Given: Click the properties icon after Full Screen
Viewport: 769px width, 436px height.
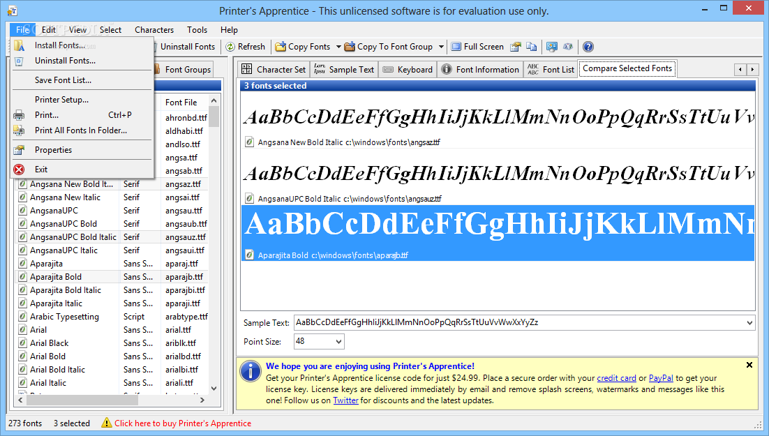Looking at the screenshot, I should tap(515, 47).
